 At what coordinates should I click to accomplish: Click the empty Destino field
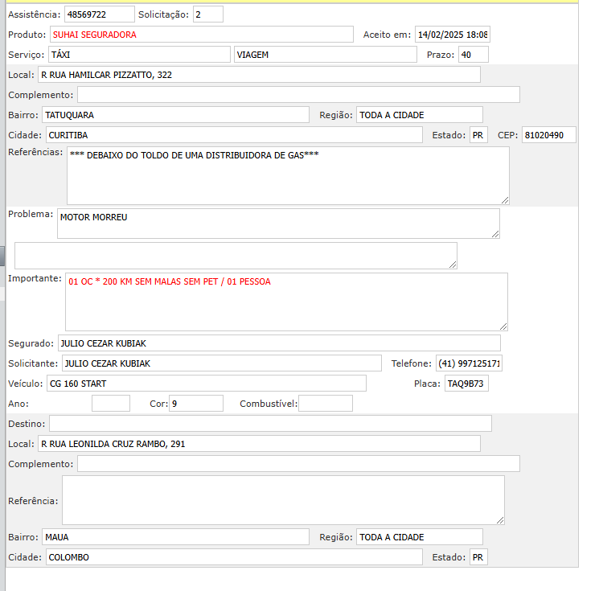270,424
